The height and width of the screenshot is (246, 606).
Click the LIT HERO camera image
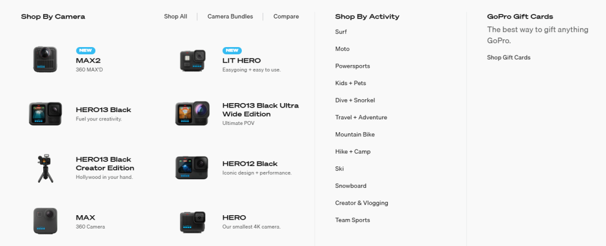(x=192, y=61)
